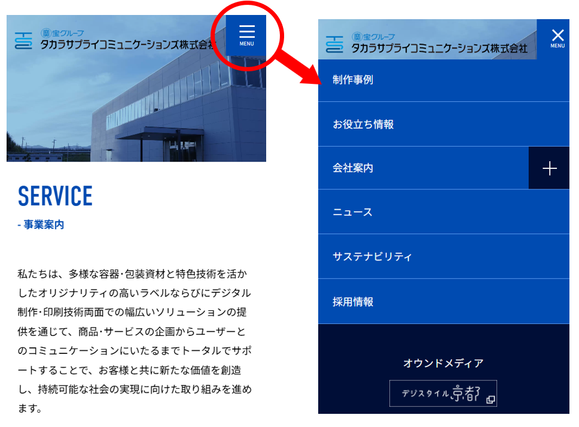Screen dimensions: 579x427
Task: Go to the 会社案内 menu item
Action: pyautogui.click(x=353, y=168)
